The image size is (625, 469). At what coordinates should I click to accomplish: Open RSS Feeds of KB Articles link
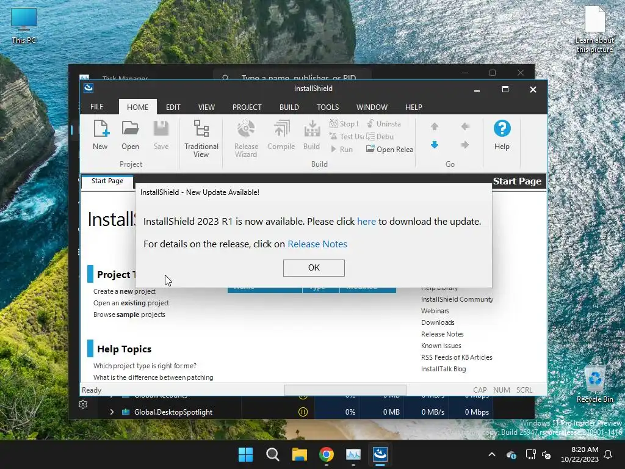pos(457,357)
